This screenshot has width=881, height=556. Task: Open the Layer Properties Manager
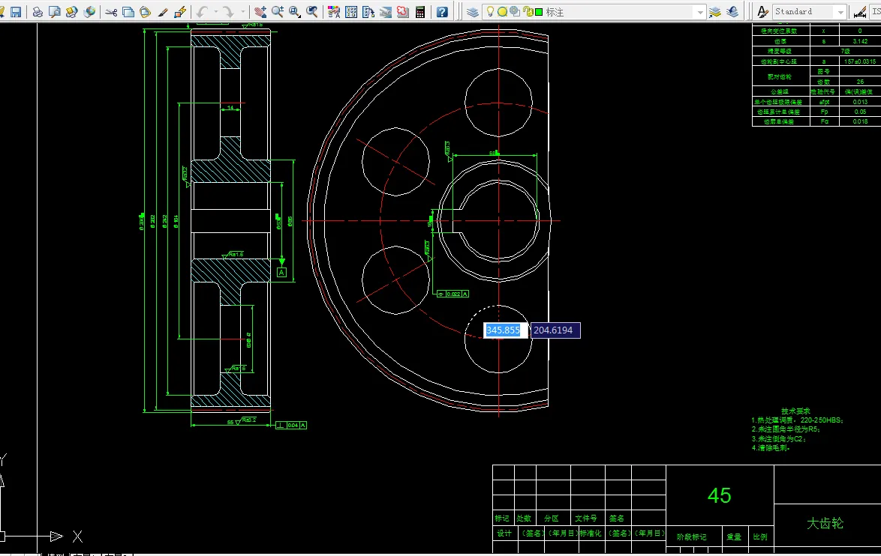click(473, 12)
